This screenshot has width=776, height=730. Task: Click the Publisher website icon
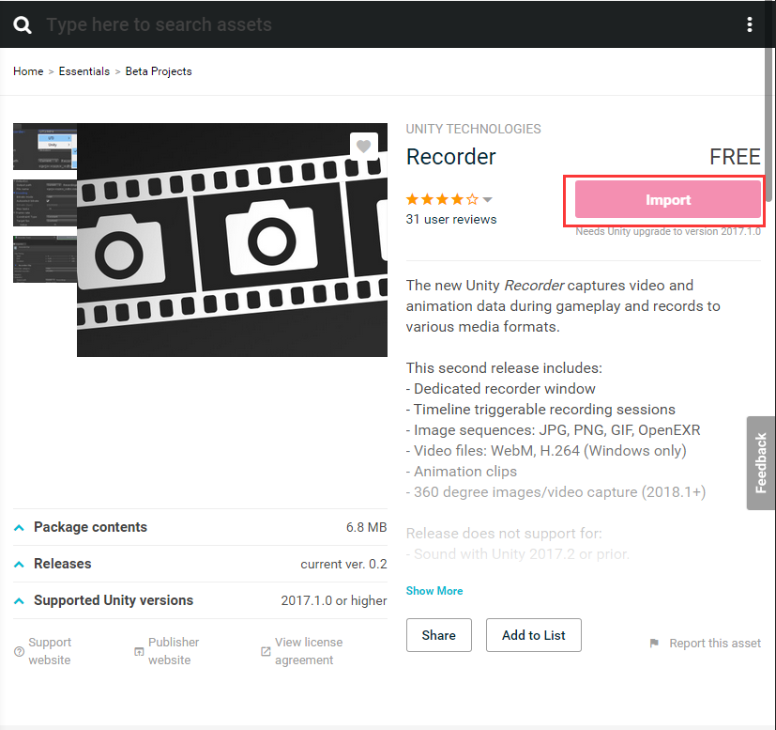point(139,651)
